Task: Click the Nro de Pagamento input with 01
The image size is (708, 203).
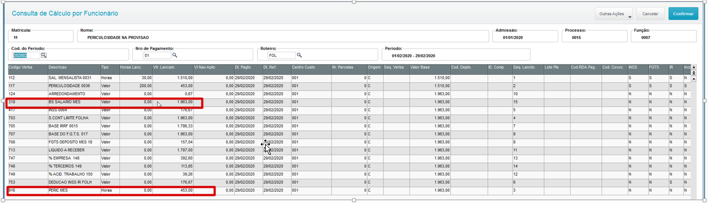Action: [157, 56]
